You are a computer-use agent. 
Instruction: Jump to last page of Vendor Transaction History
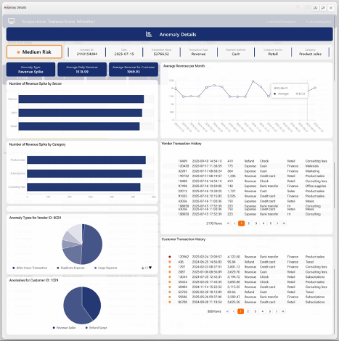click(284, 223)
